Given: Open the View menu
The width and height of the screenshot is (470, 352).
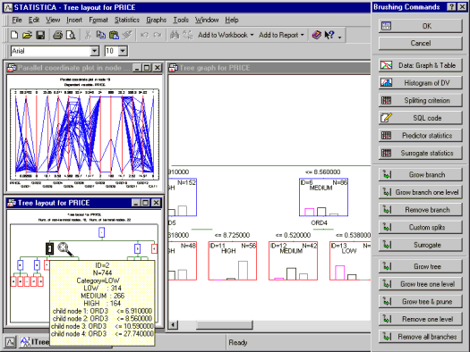Looking at the screenshot, I should pyautogui.click(x=53, y=20).
